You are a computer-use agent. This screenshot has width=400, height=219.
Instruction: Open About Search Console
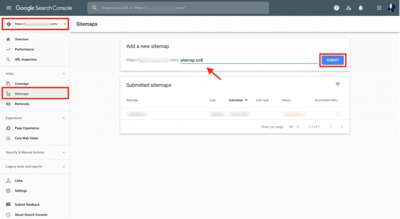click(x=31, y=215)
